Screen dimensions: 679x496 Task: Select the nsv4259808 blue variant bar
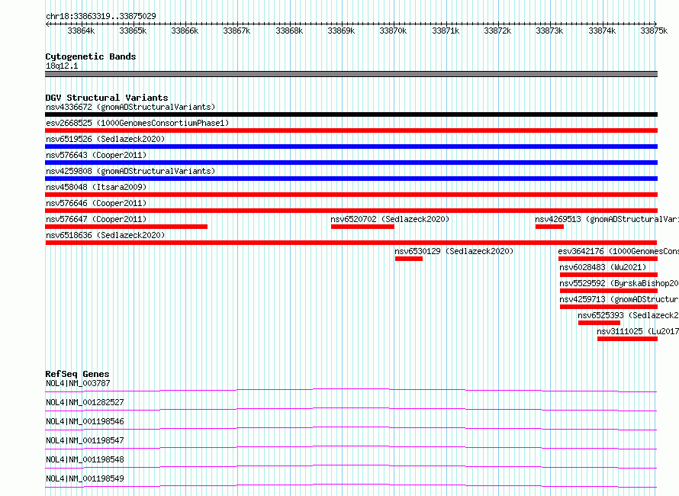pos(351,179)
